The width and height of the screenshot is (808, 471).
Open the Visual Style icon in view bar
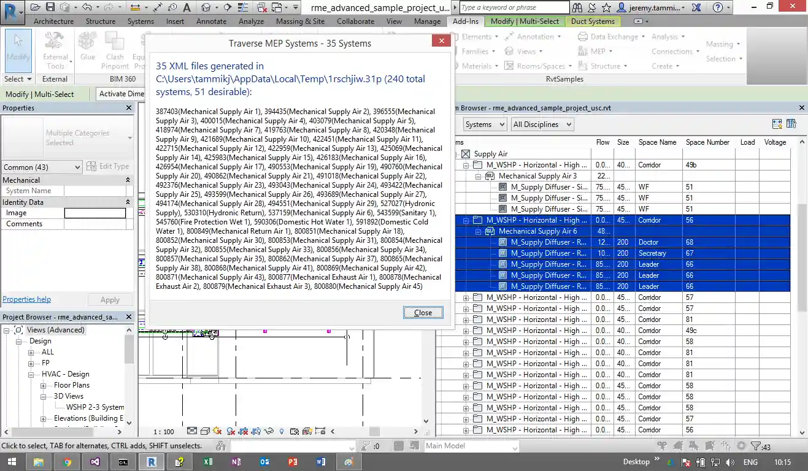point(204,431)
